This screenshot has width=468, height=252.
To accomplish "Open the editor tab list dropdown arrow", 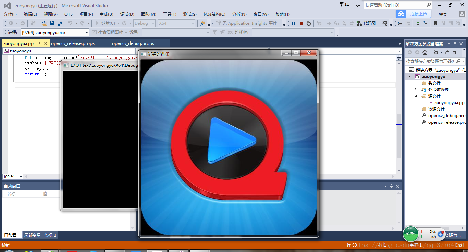I will [399, 44].
